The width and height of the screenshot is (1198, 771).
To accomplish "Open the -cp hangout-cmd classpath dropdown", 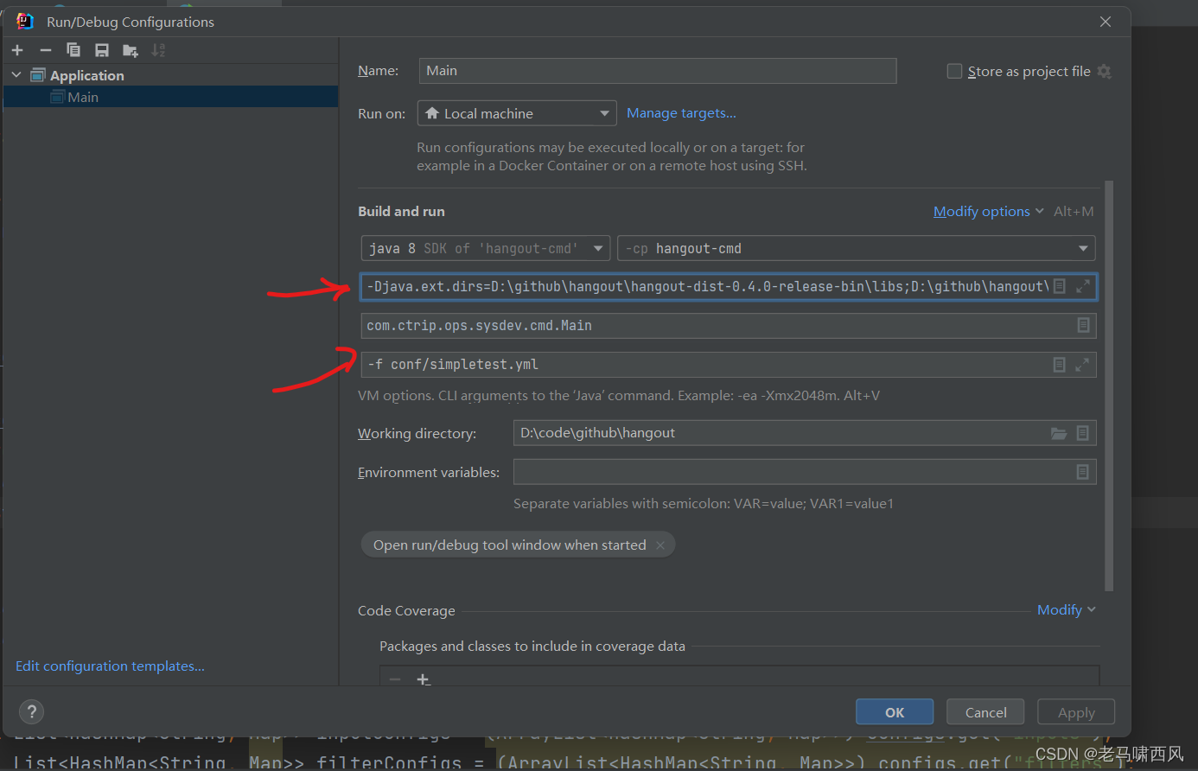I will click(857, 248).
